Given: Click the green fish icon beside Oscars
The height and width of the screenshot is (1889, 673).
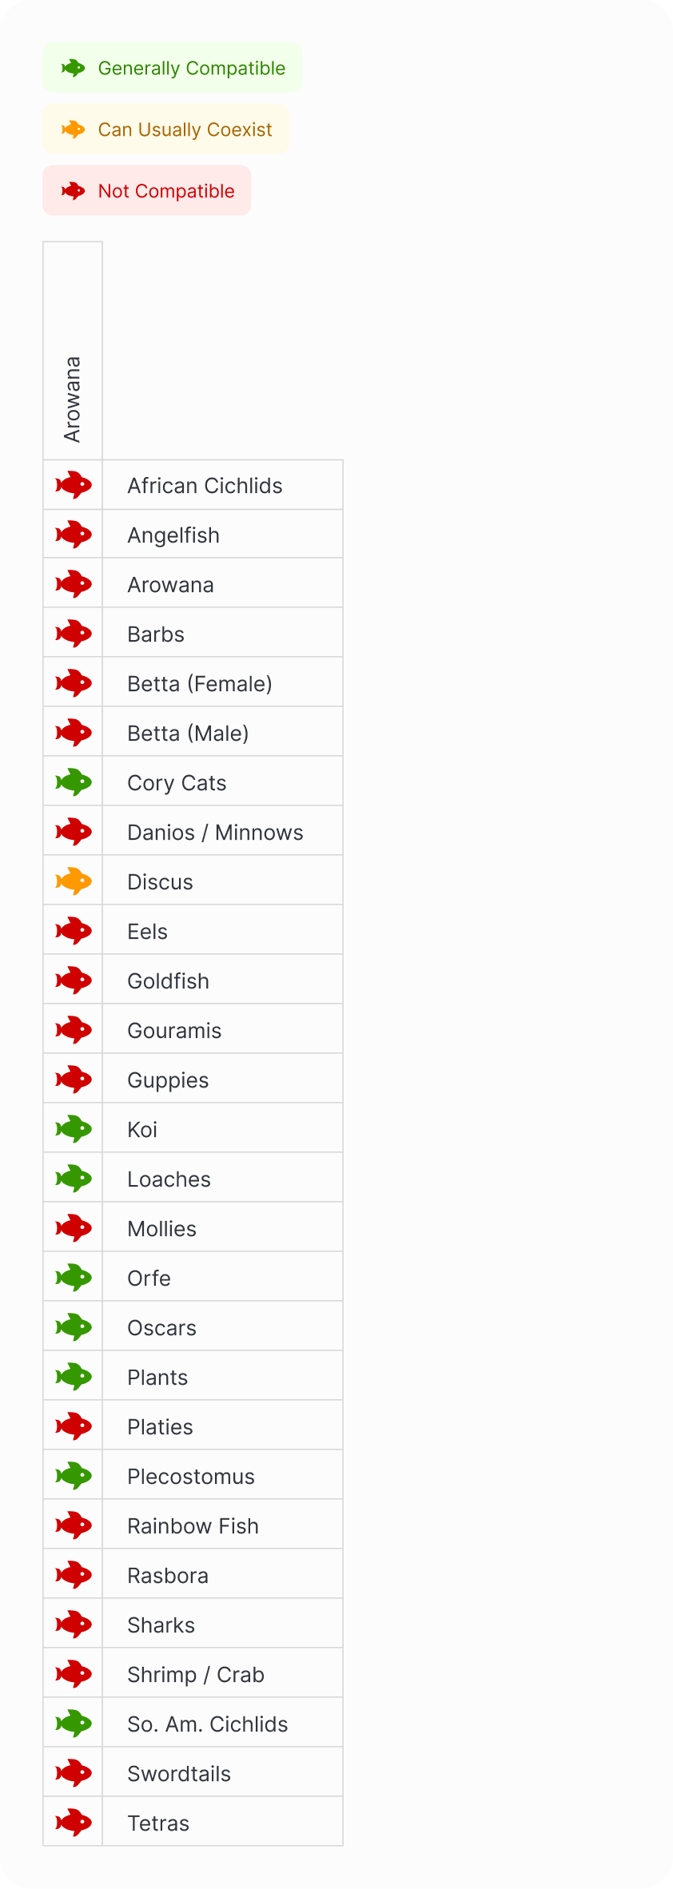Looking at the screenshot, I should coord(74,1327).
